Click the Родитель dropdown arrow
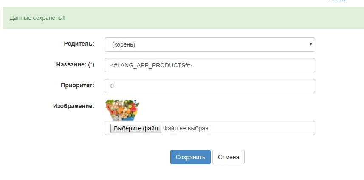364x180 pixels. (x=311, y=44)
